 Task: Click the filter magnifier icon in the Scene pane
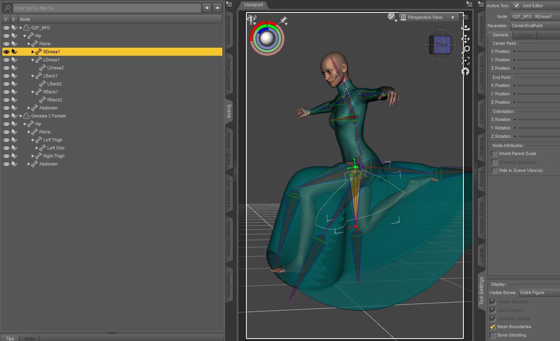[7, 8]
